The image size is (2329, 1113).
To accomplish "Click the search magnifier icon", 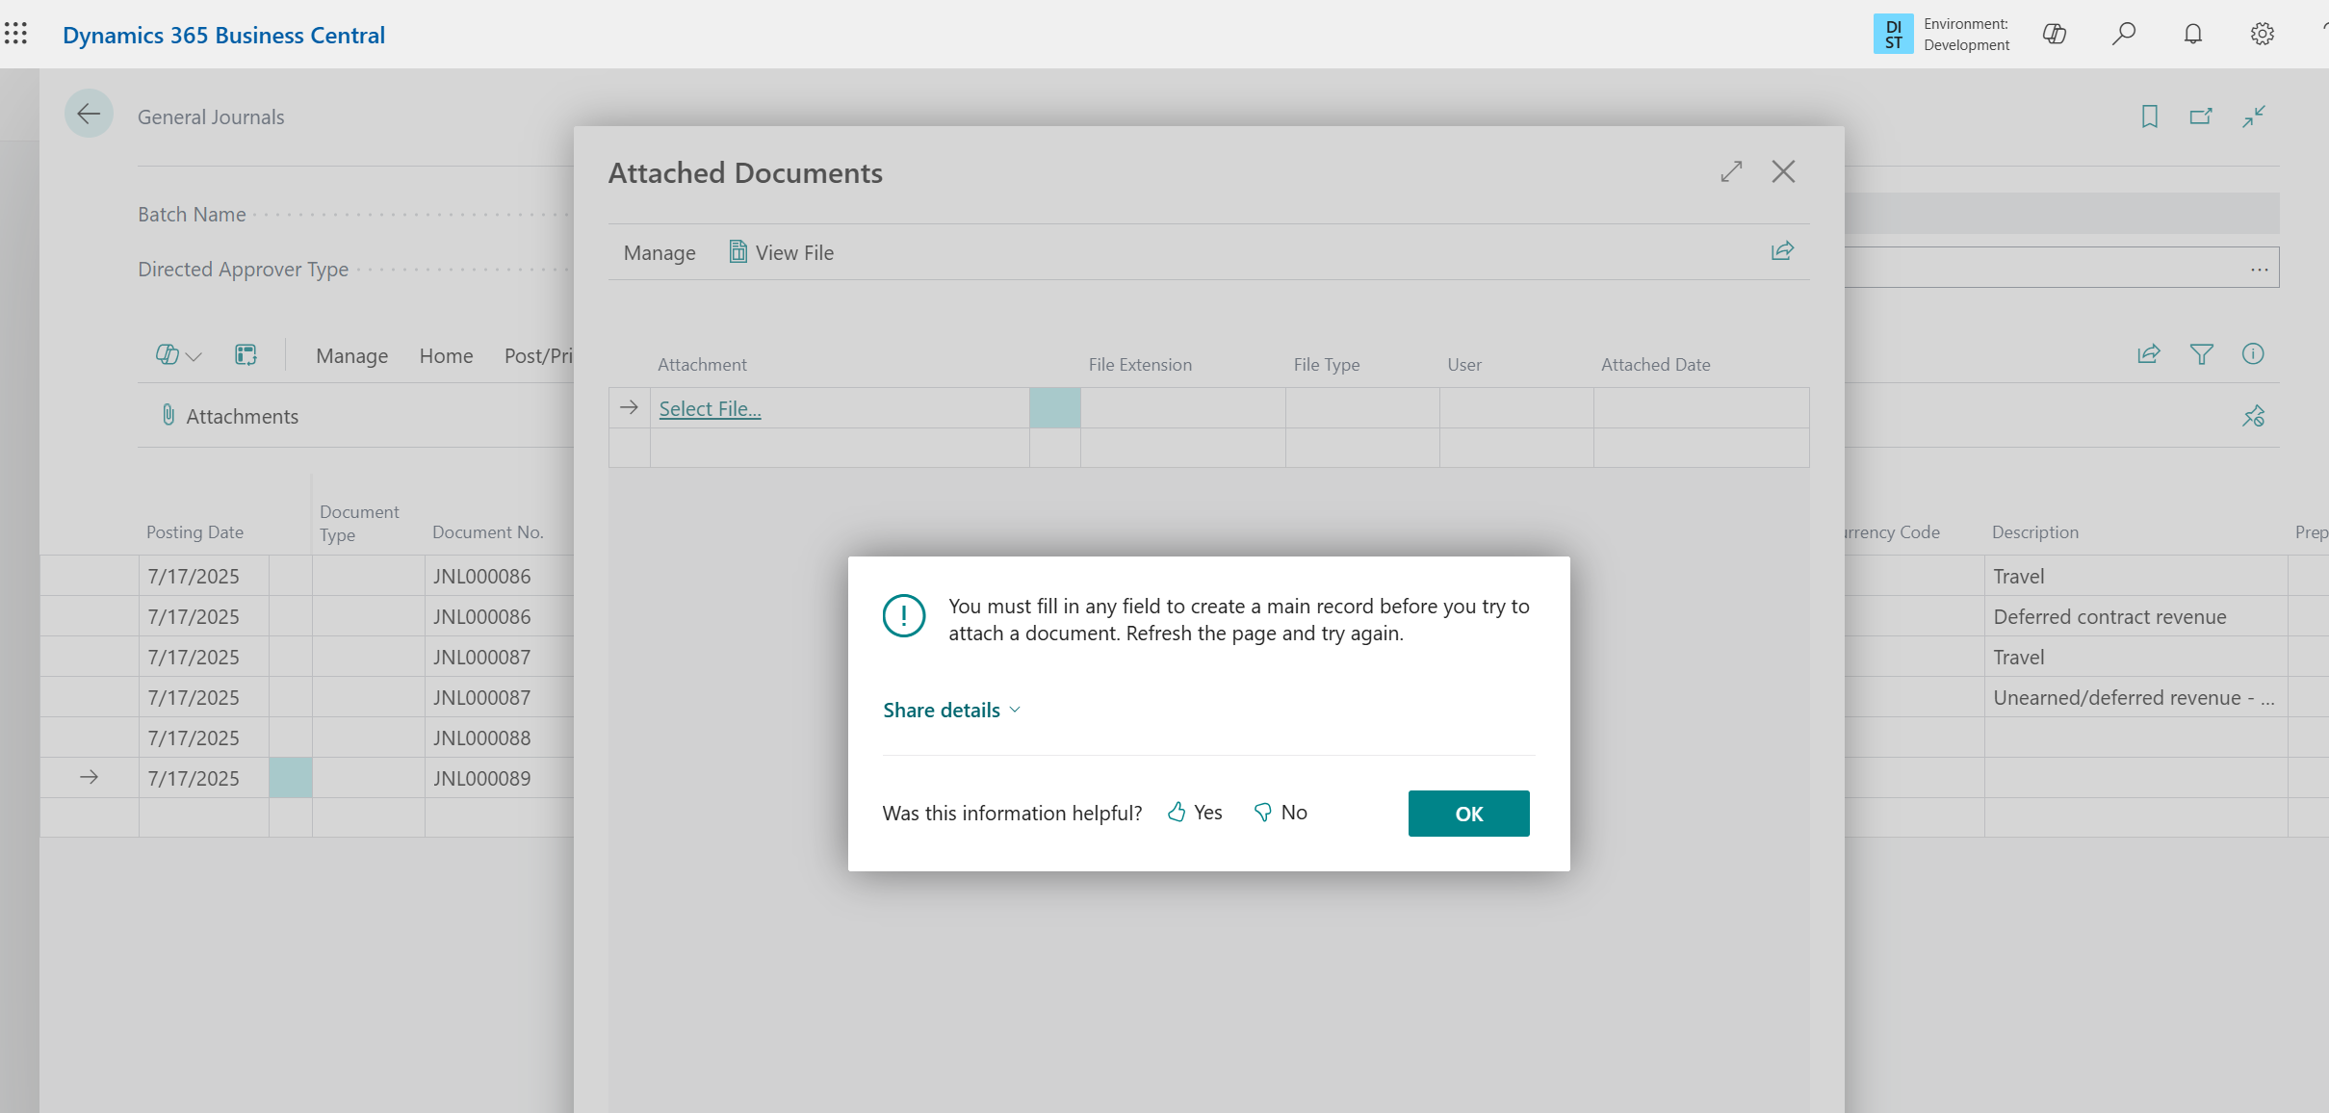I will (x=2123, y=35).
